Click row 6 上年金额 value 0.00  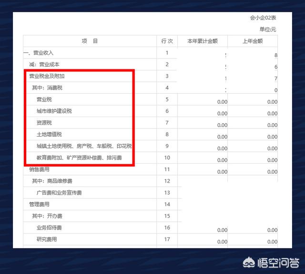pos(272,114)
